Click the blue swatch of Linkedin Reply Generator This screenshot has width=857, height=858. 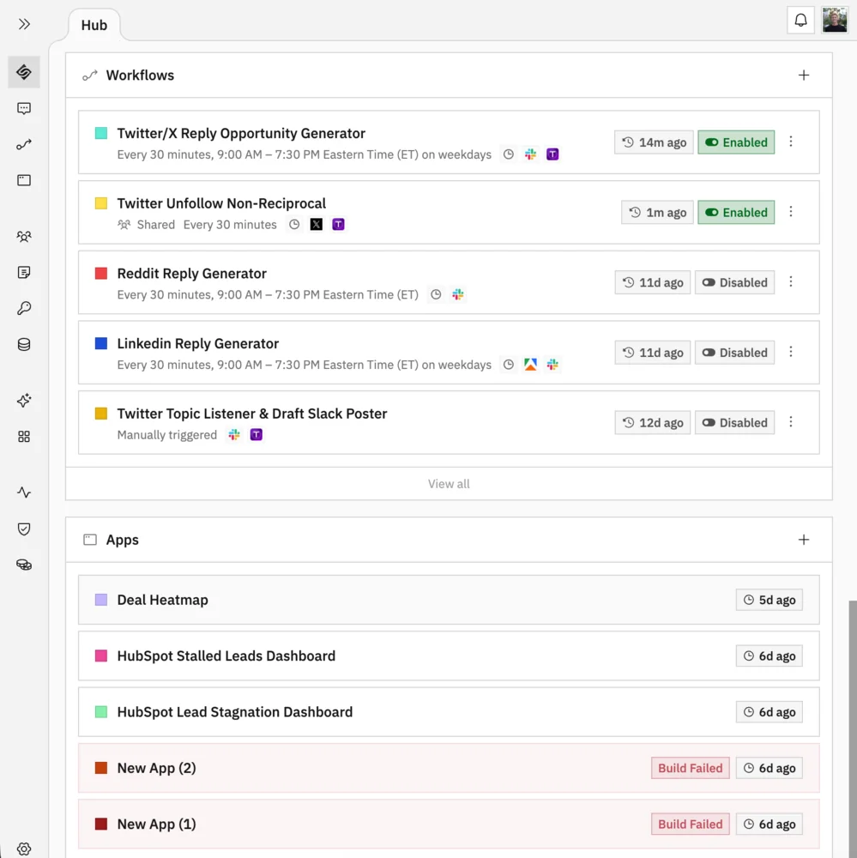click(101, 344)
